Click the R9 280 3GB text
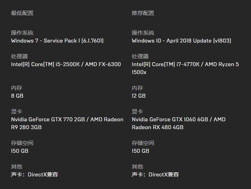 (x=26, y=127)
